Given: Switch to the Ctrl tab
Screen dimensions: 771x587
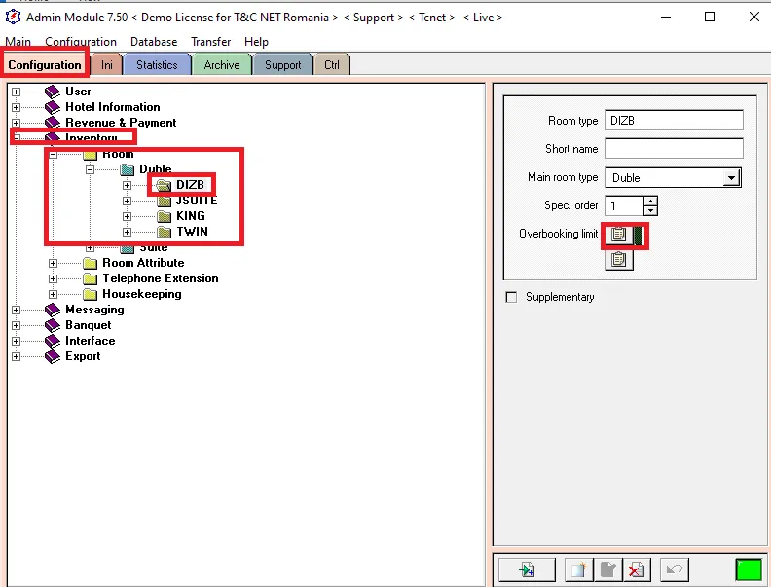Looking at the screenshot, I should click(x=332, y=65).
